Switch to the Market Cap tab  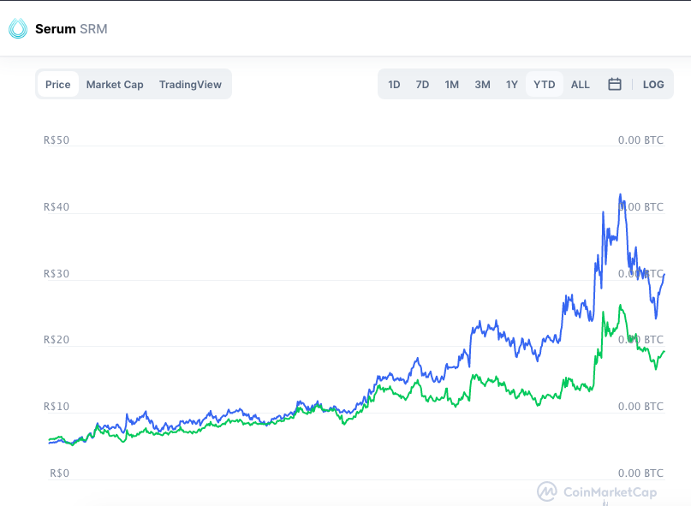(x=115, y=84)
